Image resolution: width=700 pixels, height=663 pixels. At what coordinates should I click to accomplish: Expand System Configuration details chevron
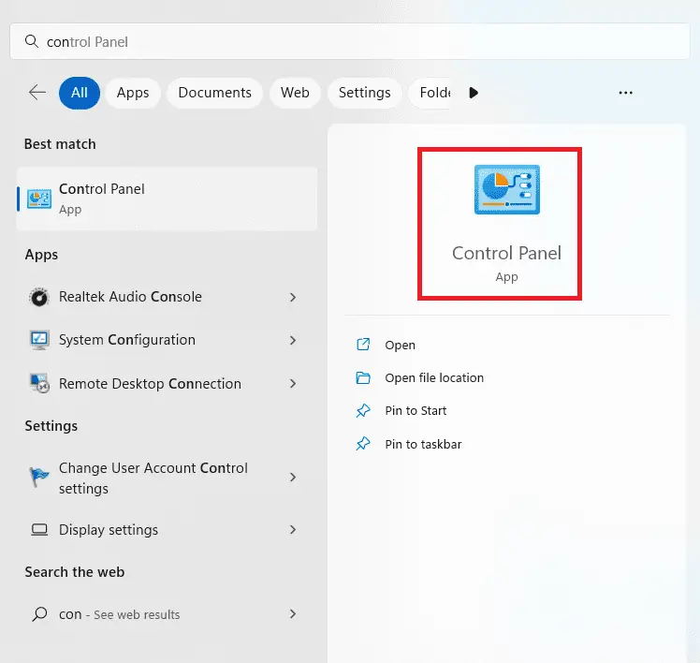coord(293,341)
